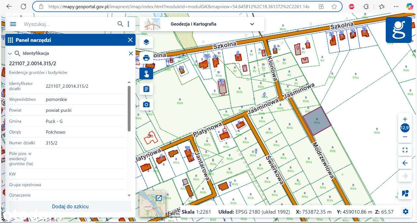Zoom in with plus button

[x=405, y=119]
